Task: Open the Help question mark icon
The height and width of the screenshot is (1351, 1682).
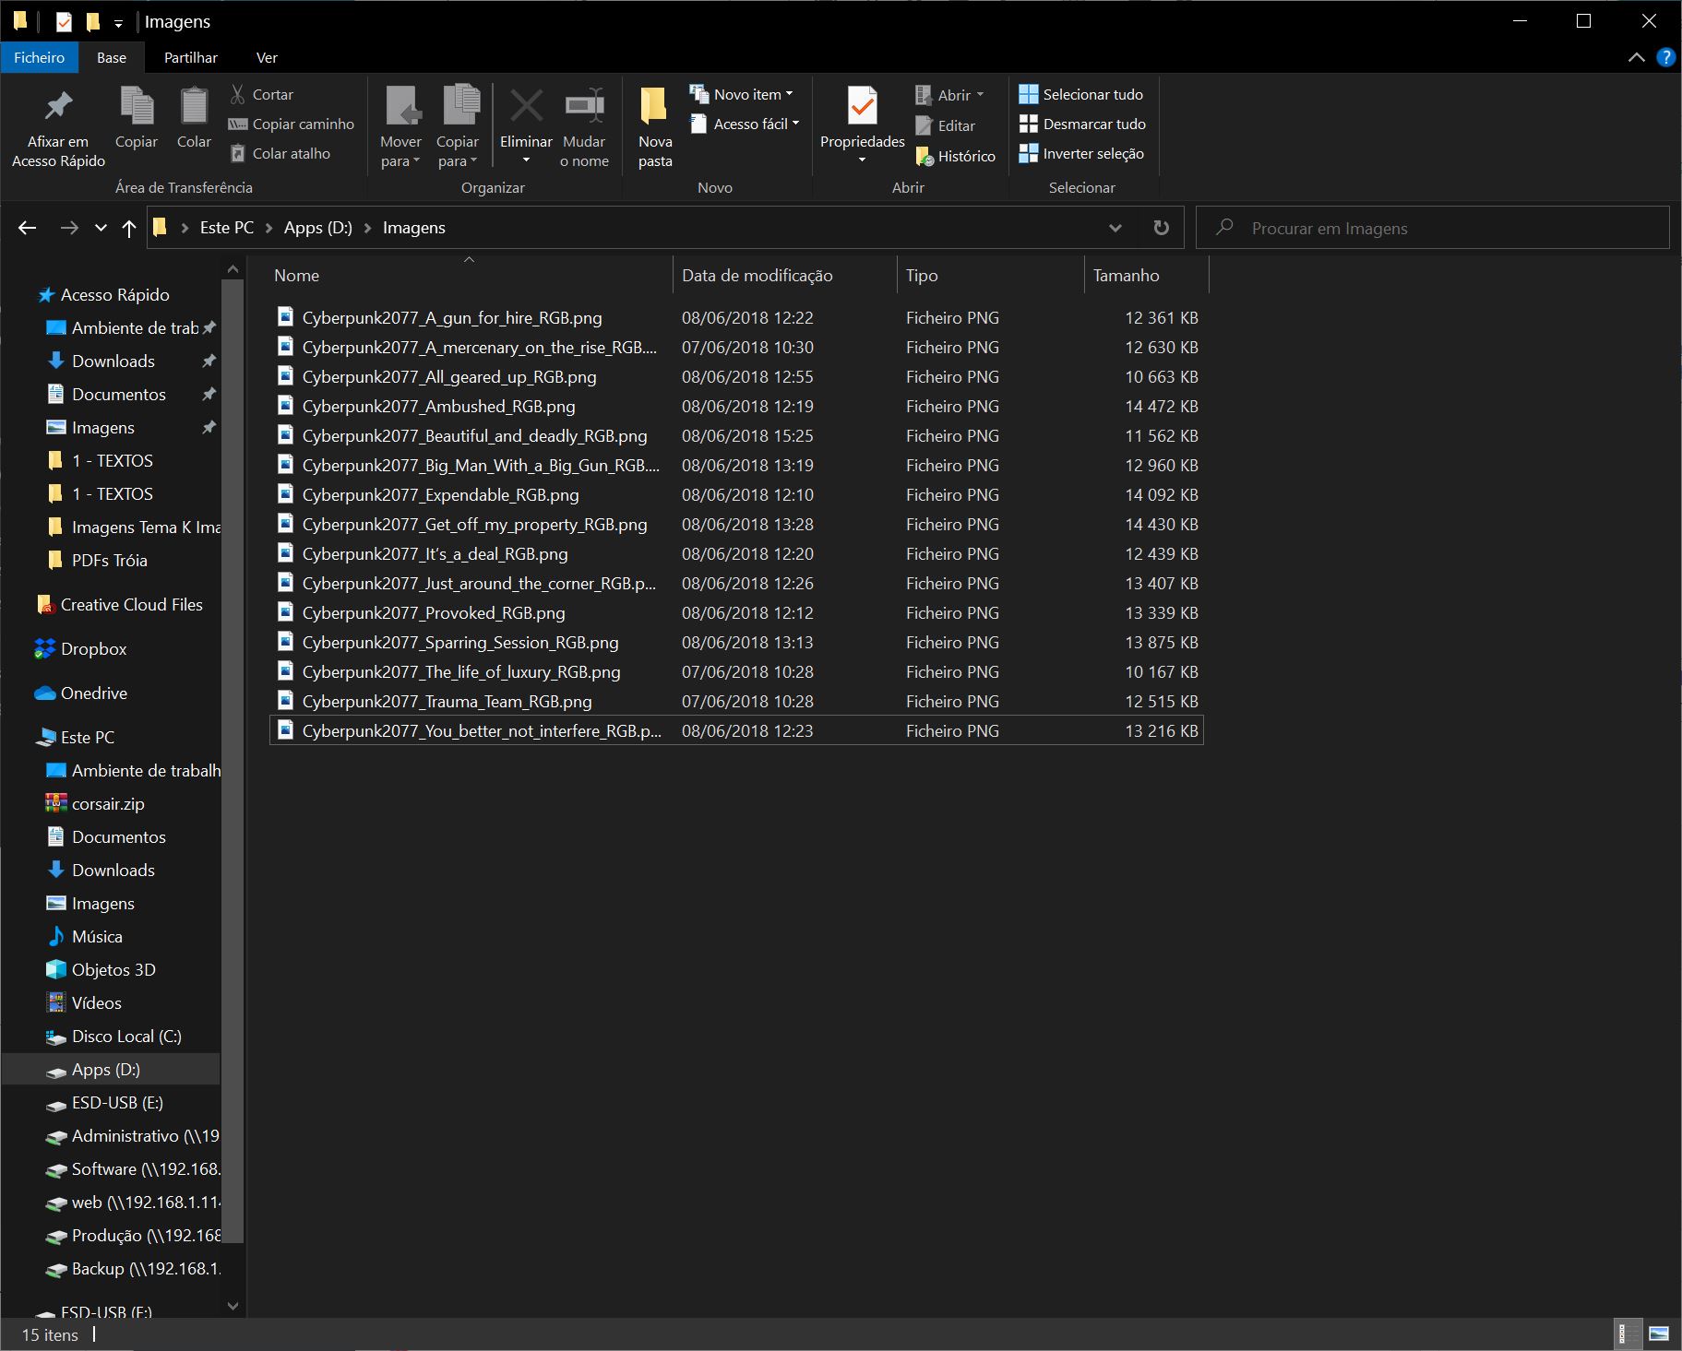Action: pos(1665,57)
